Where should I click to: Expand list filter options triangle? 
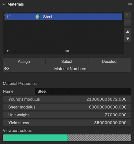pyautogui.click(x=8, y=51)
